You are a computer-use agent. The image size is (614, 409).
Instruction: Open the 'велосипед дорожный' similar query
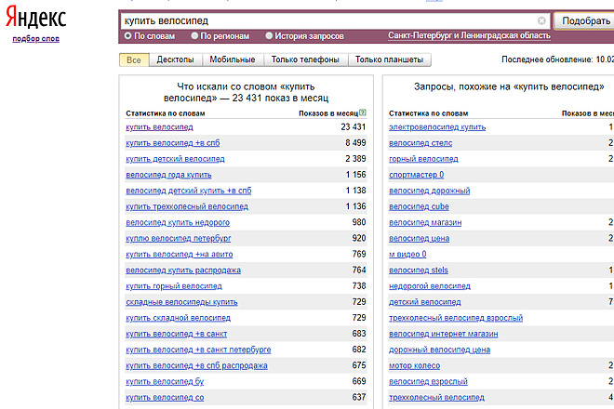click(x=429, y=191)
